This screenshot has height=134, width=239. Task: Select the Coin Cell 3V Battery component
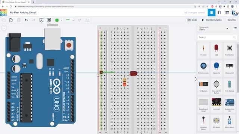216,87
